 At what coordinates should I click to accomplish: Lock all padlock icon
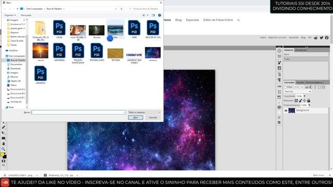click(x=309, y=100)
